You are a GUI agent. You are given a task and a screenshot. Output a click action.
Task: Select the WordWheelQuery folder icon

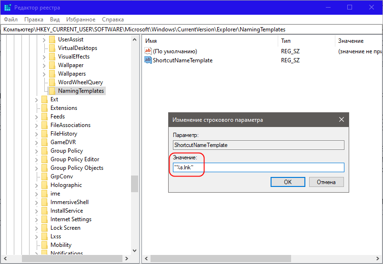tap(52, 82)
